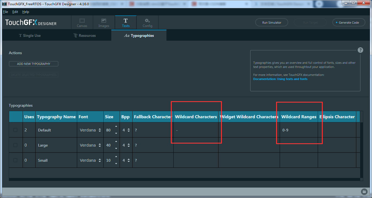
Task: Click Size value 80 field
Action: coord(109,130)
